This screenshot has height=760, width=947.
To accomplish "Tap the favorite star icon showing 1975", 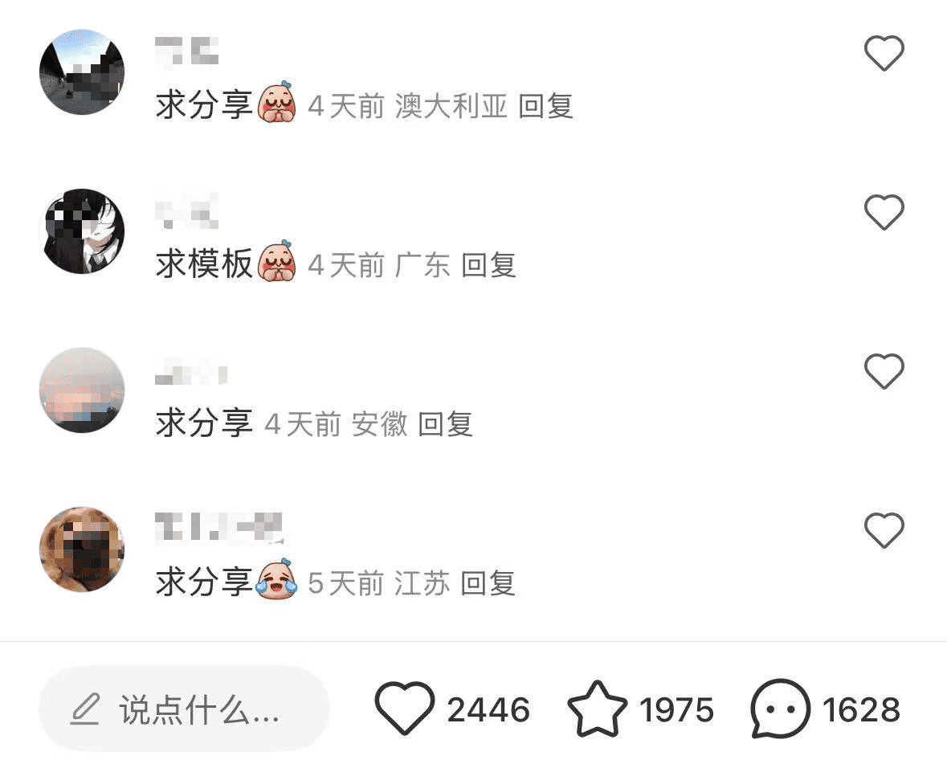I will tap(597, 709).
